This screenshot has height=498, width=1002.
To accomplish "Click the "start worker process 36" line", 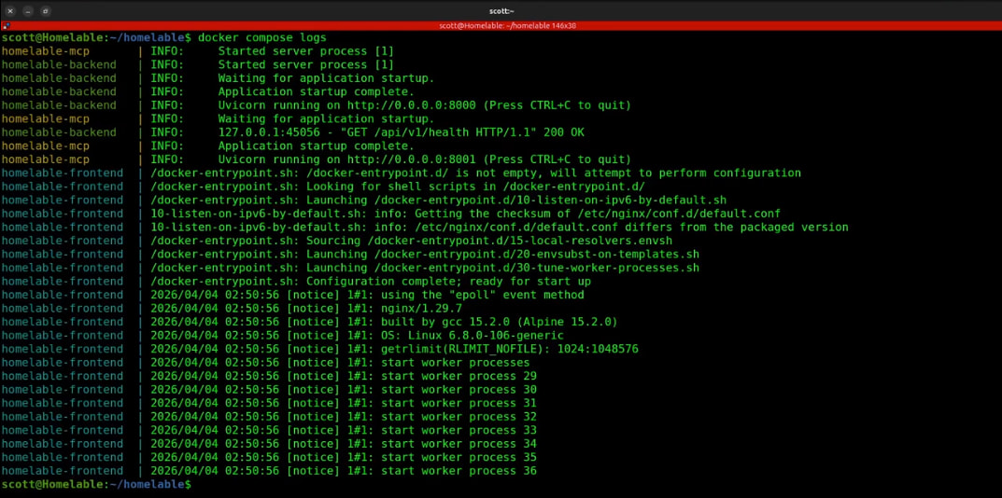I will click(x=459, y=471).
